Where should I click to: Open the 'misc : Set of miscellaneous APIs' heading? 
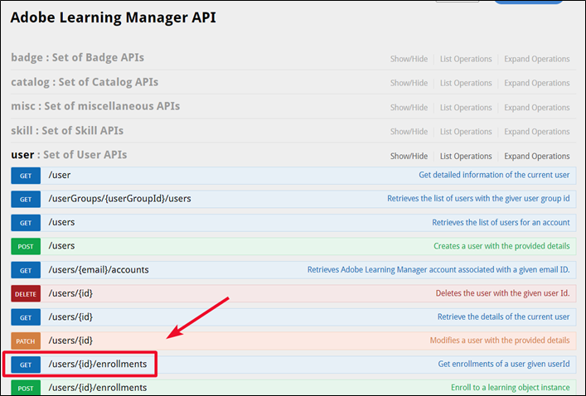coord(95,106)
